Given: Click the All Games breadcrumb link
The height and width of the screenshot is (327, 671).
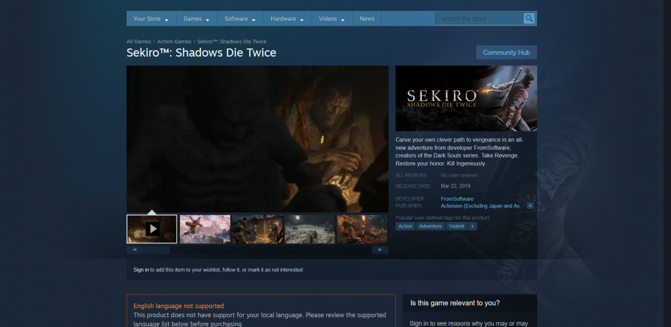Looking at the screenshot, I should click(138, 42).
